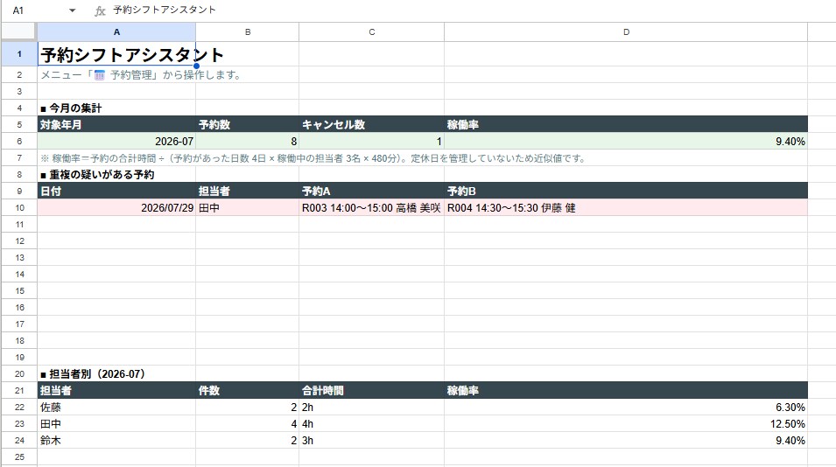Select row 6 header

point(19,141)
